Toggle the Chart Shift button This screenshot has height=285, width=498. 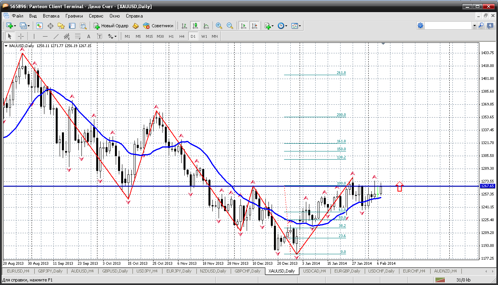(254, 26)
